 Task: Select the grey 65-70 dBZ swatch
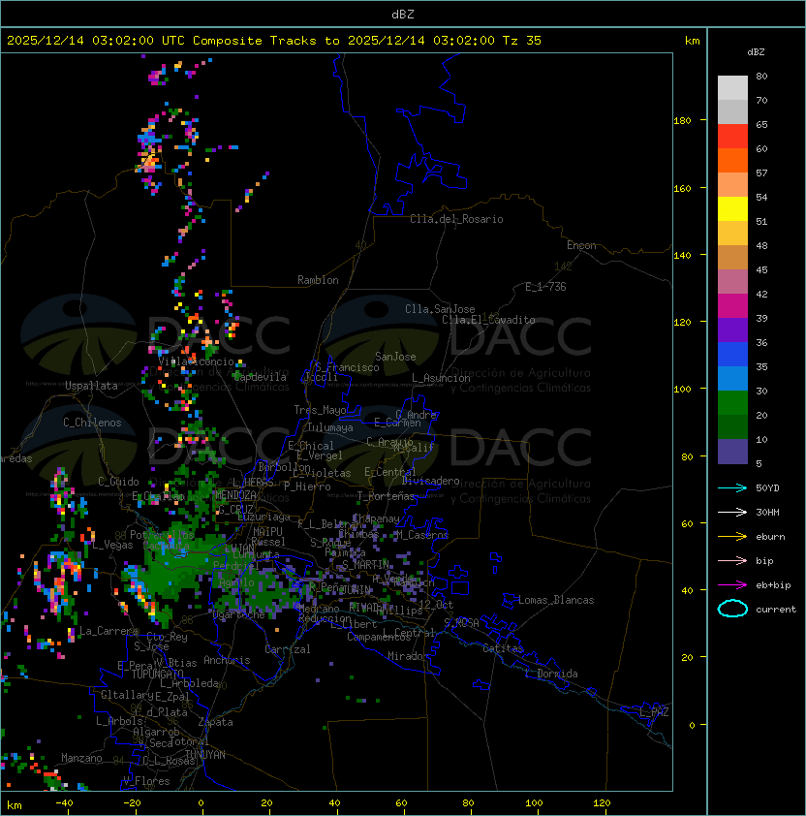click(732, 111)
